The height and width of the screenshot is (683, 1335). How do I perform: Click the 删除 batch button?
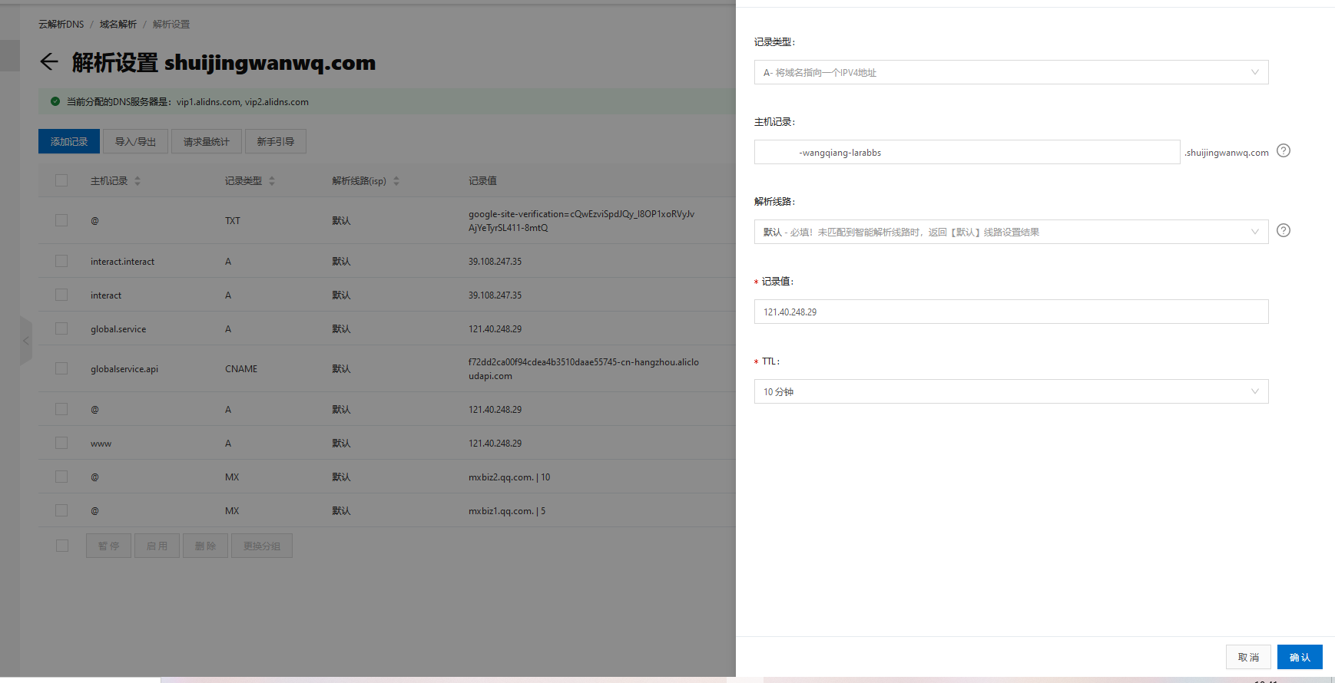tap(205, 546)
